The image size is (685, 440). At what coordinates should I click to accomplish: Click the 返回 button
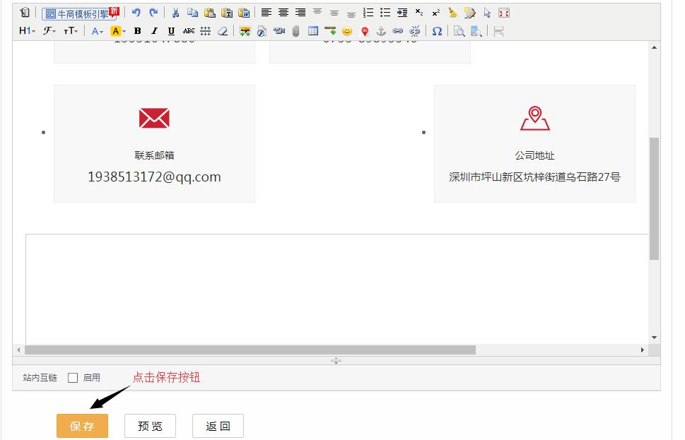point(218,426)
